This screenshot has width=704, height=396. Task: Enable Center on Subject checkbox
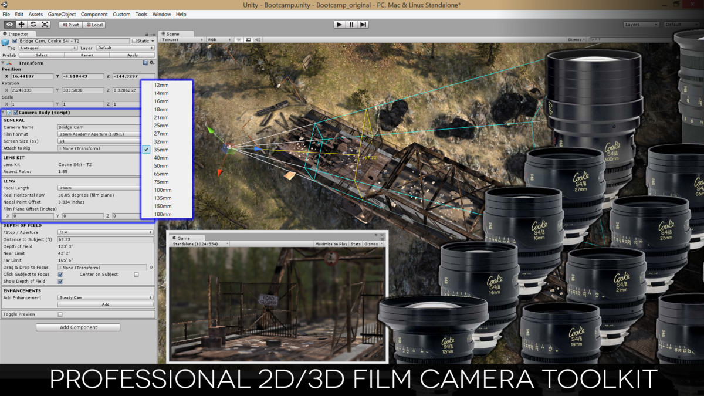click(137, 275)
